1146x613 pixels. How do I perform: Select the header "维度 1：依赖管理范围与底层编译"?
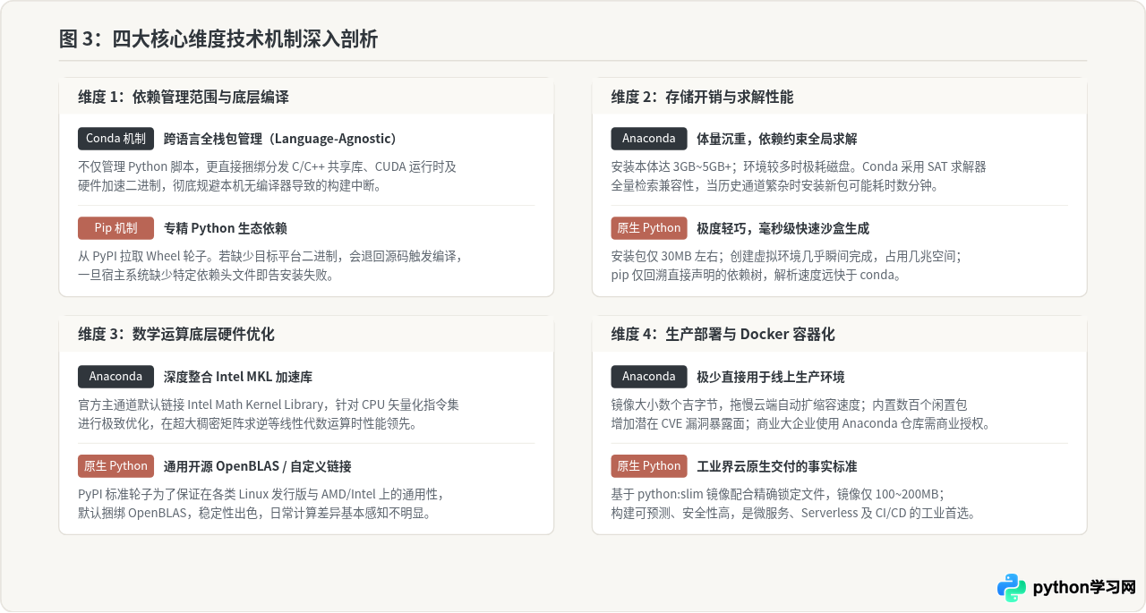tap(184, 97)
